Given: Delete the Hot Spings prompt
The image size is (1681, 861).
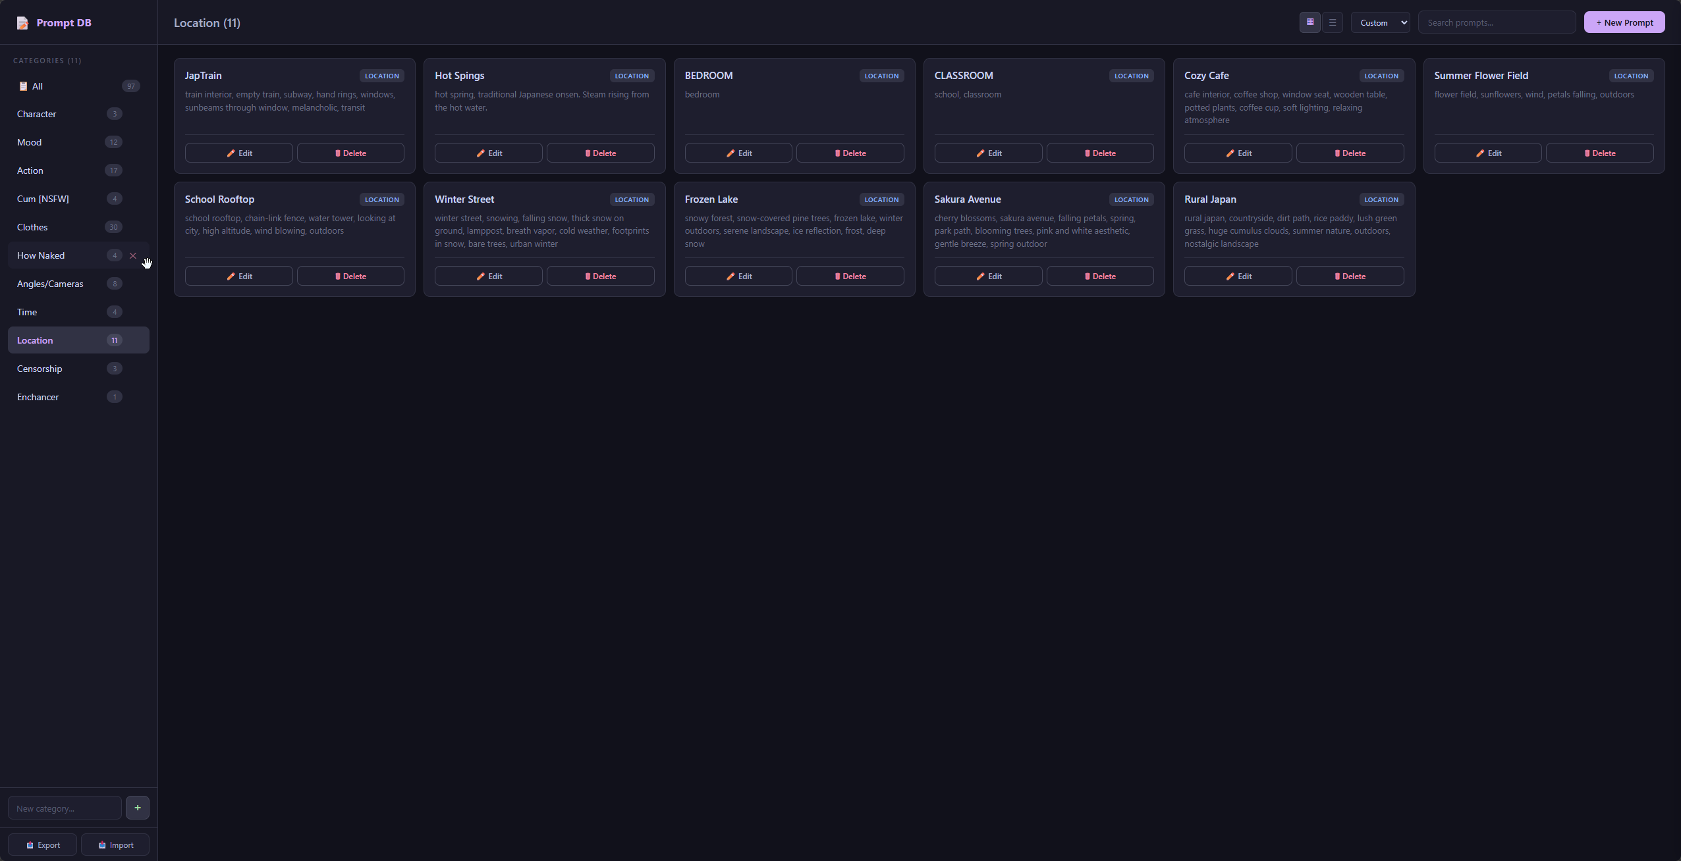Looking at the screenshot, I should pos(600,153).
